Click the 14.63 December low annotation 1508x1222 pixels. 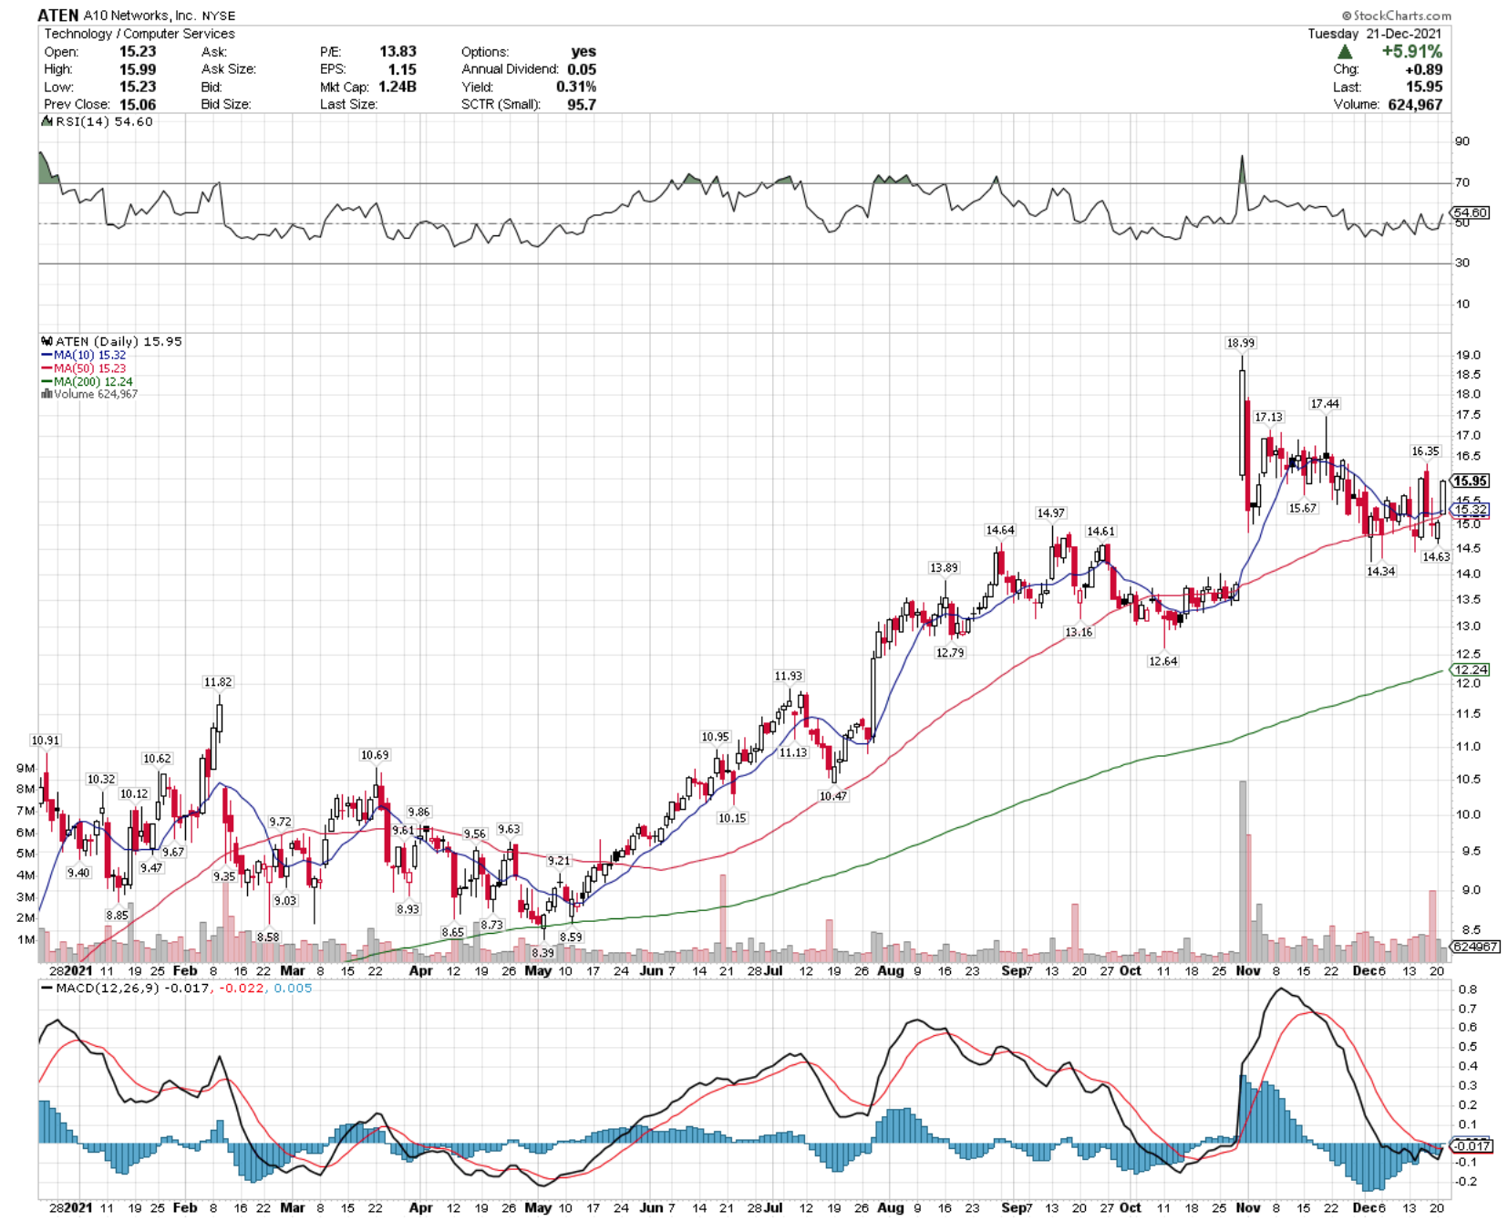tap(1436, 556)
